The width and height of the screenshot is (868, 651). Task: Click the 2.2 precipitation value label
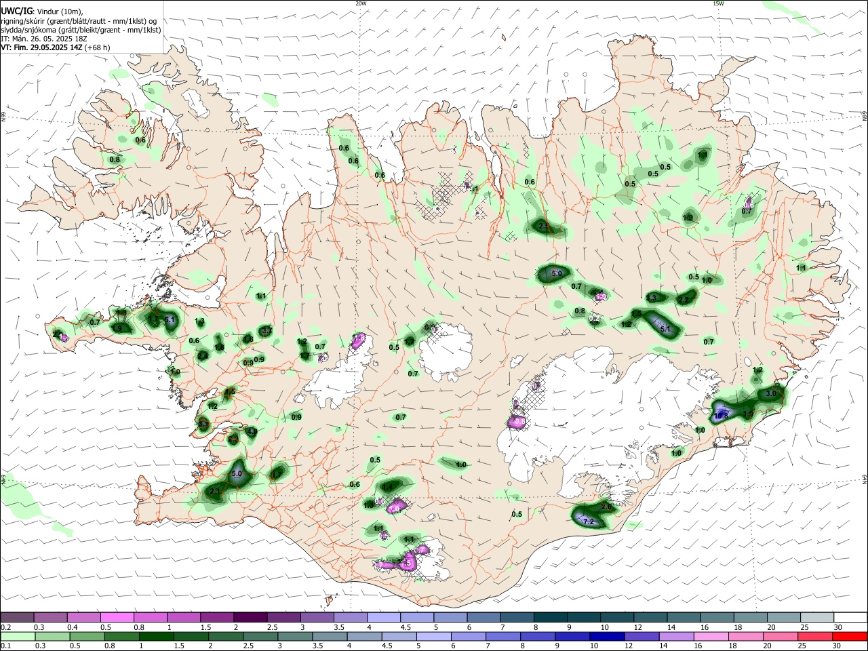(x=684, y=300)
